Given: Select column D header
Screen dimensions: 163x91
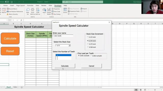Looking at the screenshot, I should tap(30, 24).
